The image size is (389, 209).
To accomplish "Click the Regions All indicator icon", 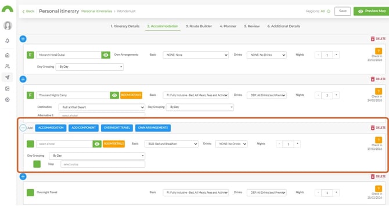I will 329,11.
